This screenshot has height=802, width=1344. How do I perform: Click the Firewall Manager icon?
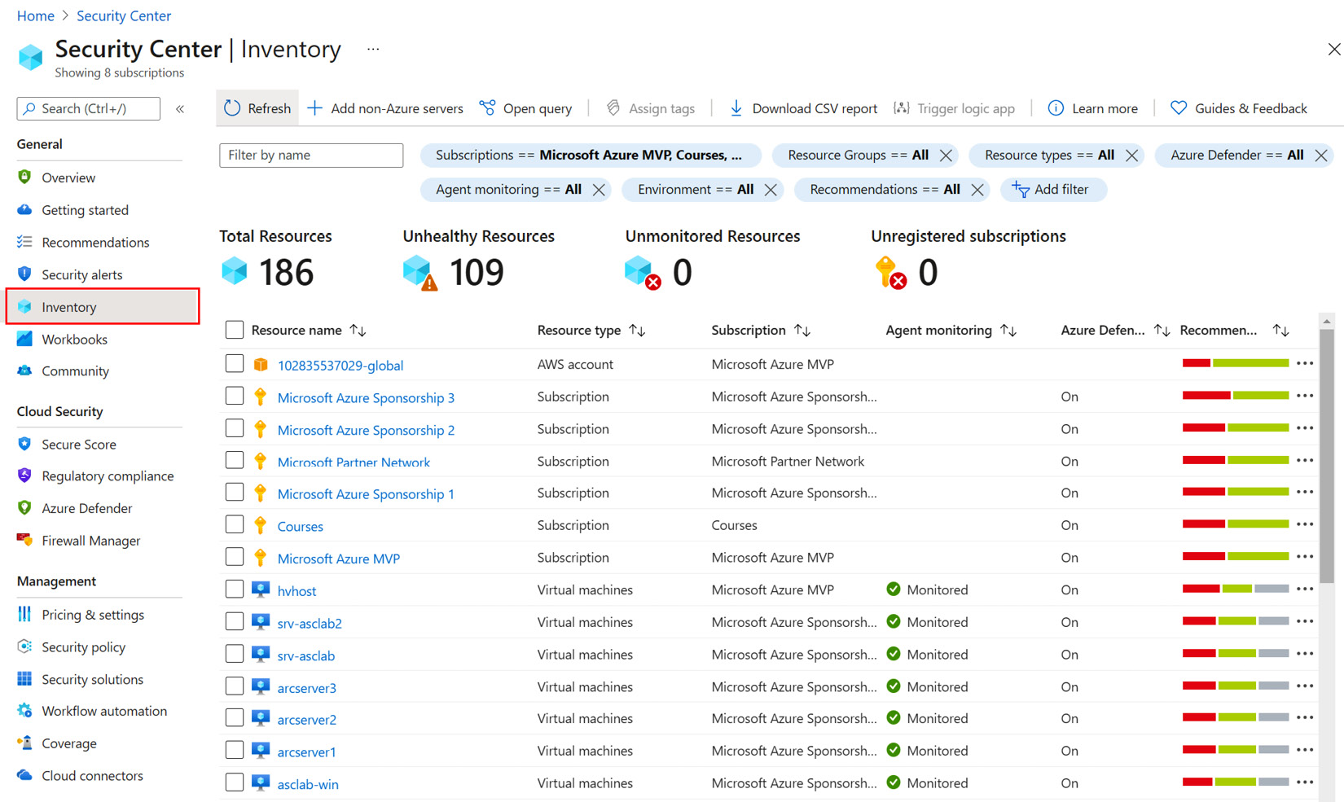pos(24,540)
